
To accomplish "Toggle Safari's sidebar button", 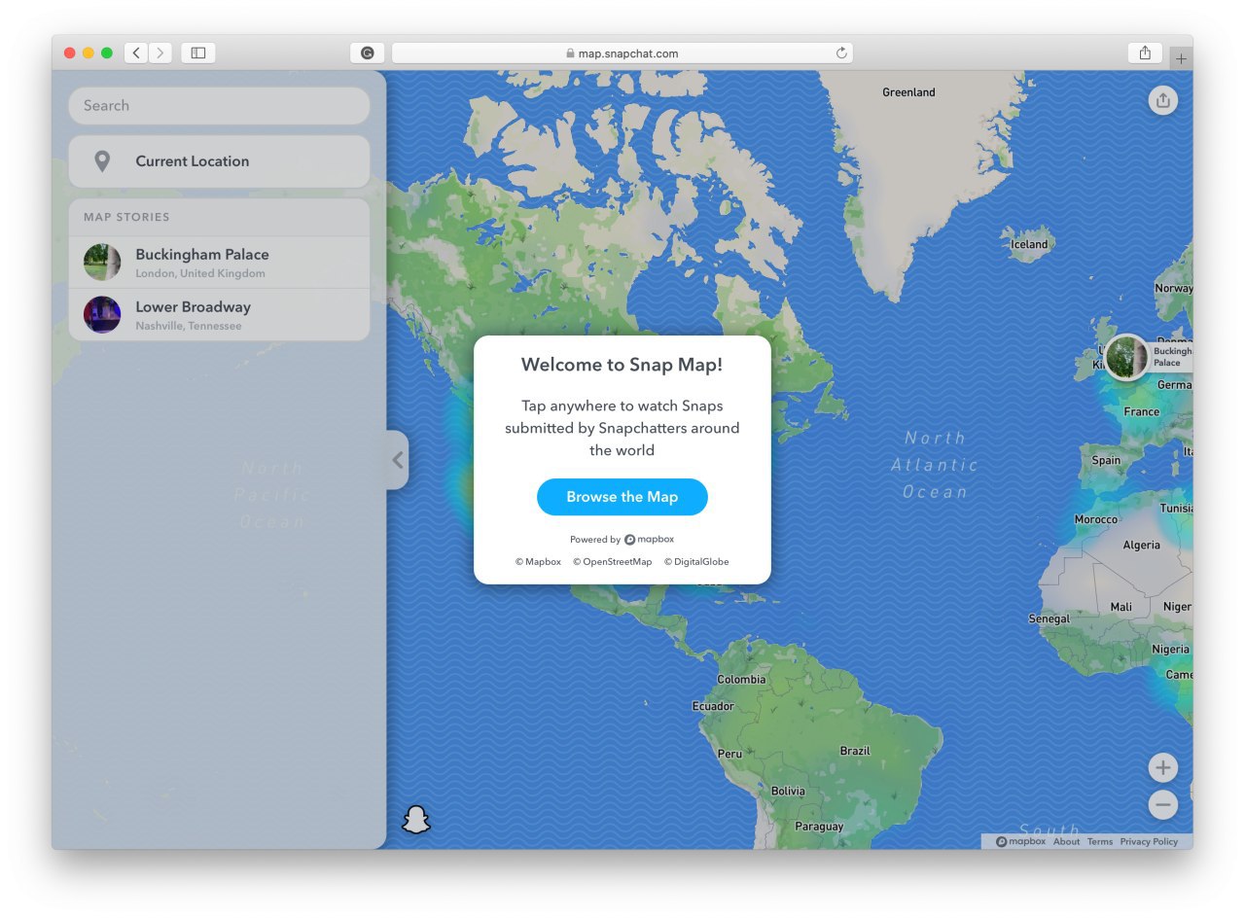I will point(198,53).
